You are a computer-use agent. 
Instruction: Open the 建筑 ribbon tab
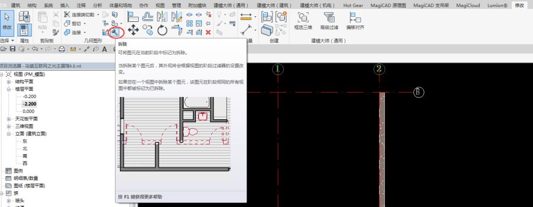click(16, 5)
